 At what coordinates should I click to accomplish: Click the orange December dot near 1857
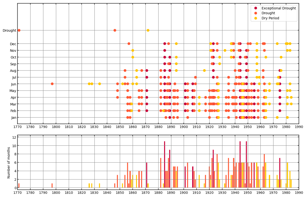129,44
